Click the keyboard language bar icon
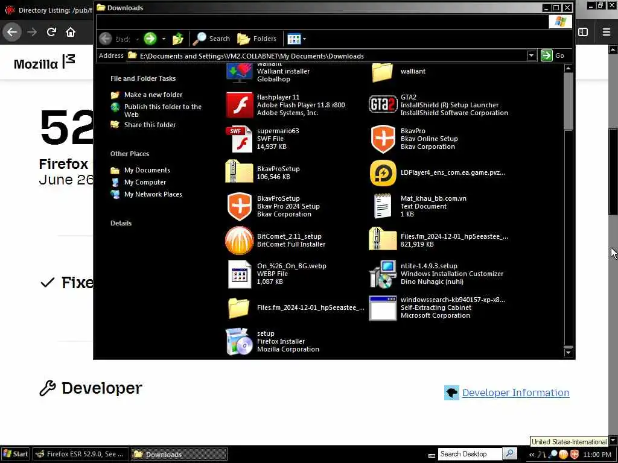 coord(432,456)
